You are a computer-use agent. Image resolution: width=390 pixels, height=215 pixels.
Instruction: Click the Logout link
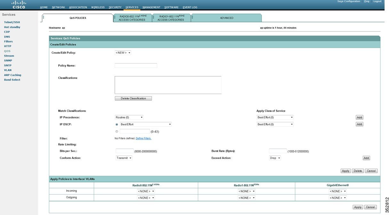378,1
